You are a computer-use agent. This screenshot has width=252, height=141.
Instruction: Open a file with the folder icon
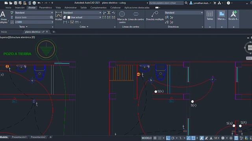point(11,3)
